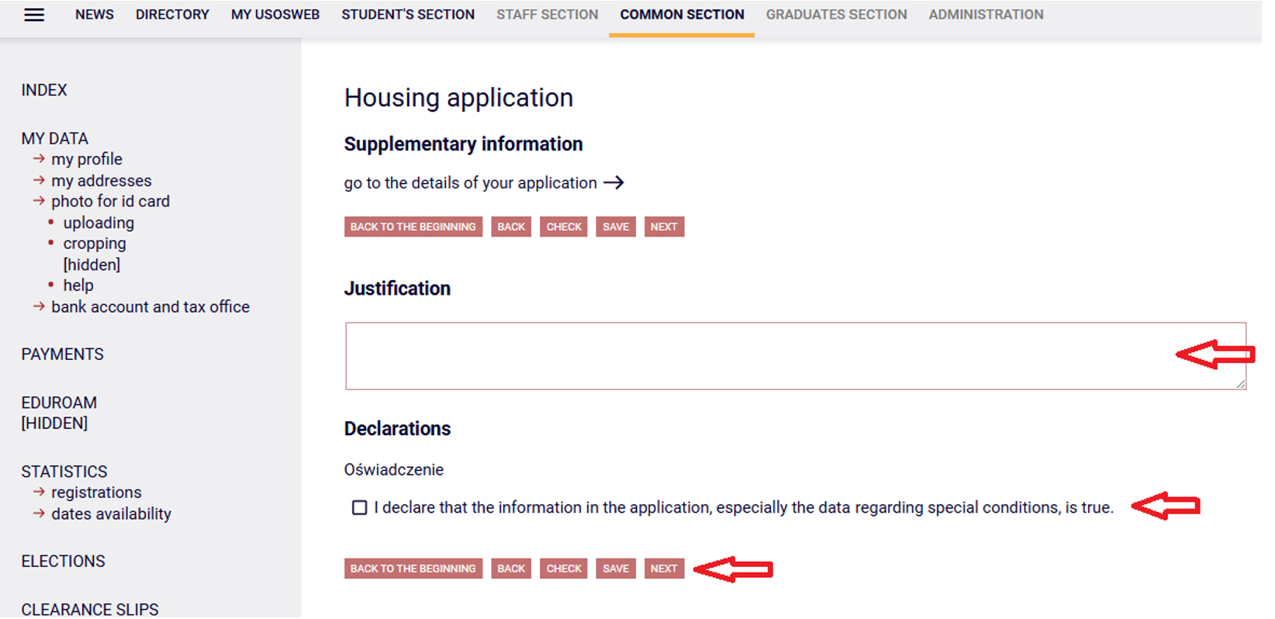Switch to the Student's Section tab
The image size is (1275, 619).
(x=408, y=15)
